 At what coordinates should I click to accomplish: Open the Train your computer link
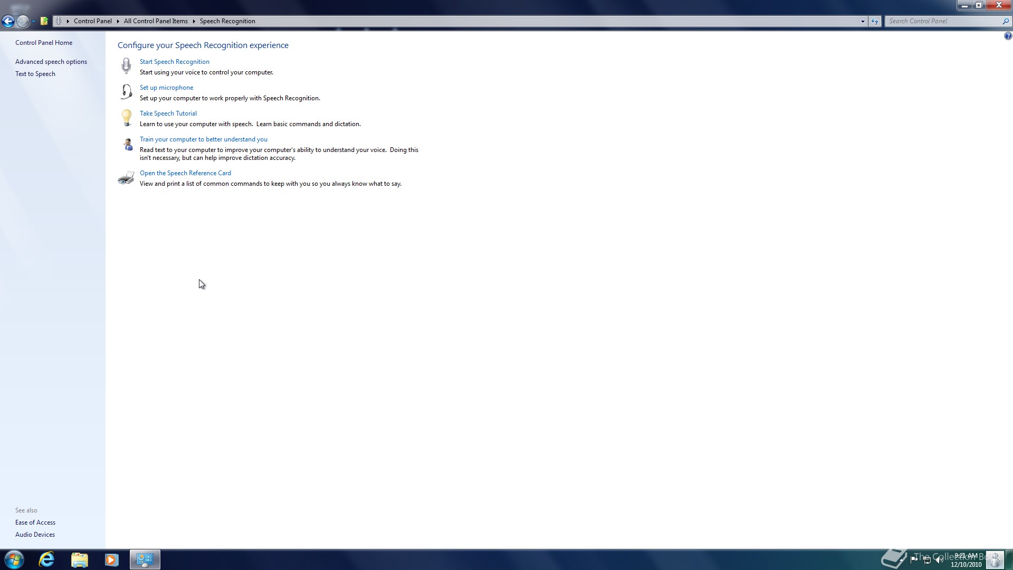click(203, 139)
